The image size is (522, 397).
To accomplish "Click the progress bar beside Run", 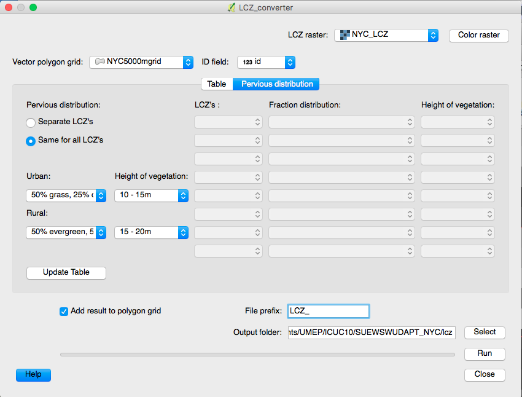I will 257,355.
